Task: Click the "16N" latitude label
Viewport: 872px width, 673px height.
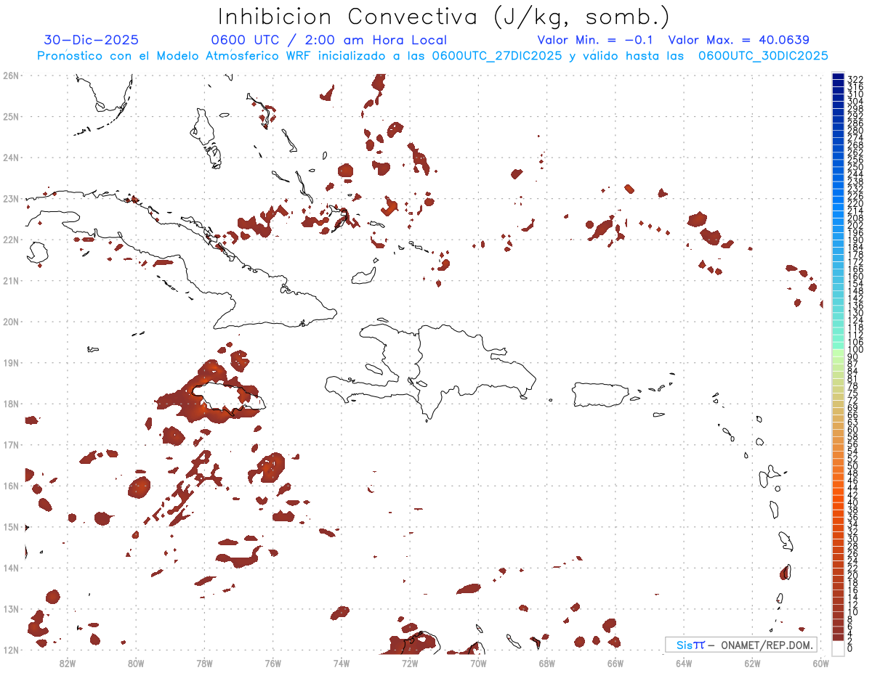Action: coord(11,486)
